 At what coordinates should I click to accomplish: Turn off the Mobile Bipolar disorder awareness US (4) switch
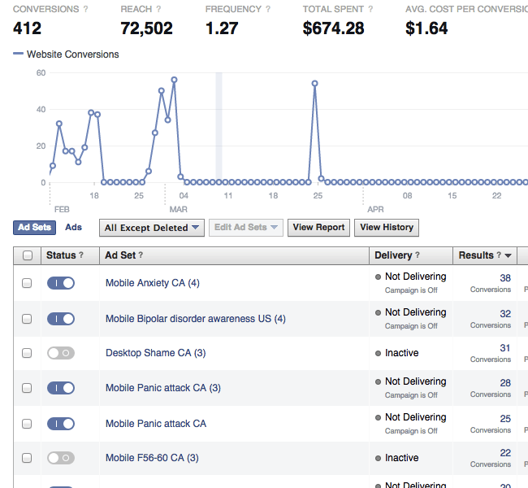click(61, 319)
